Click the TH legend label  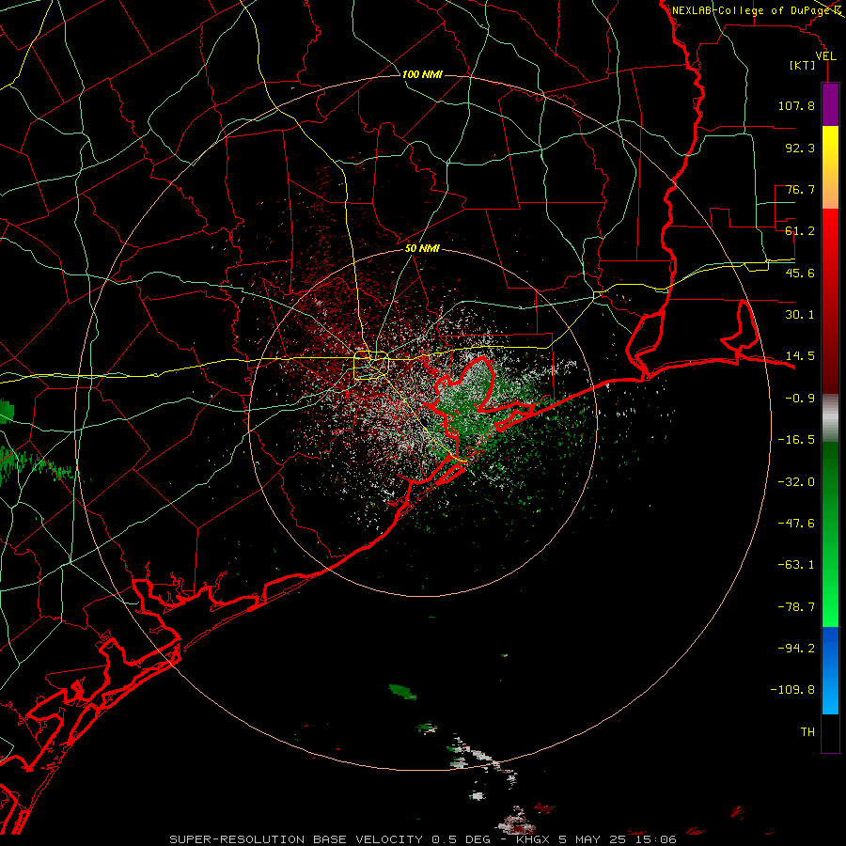pos(807,732)
